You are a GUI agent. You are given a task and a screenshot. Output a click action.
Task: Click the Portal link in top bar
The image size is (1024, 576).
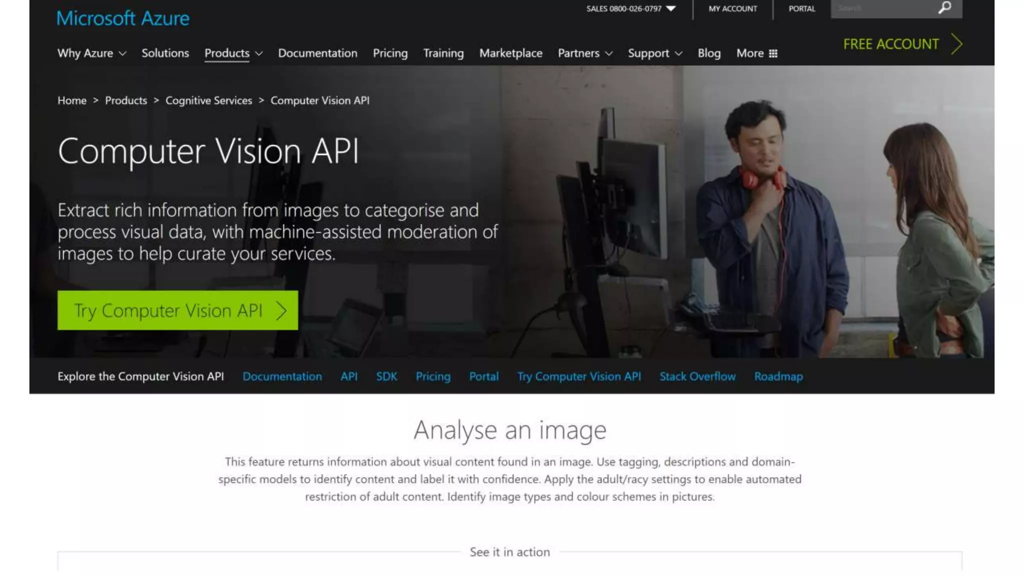[801, 8]
